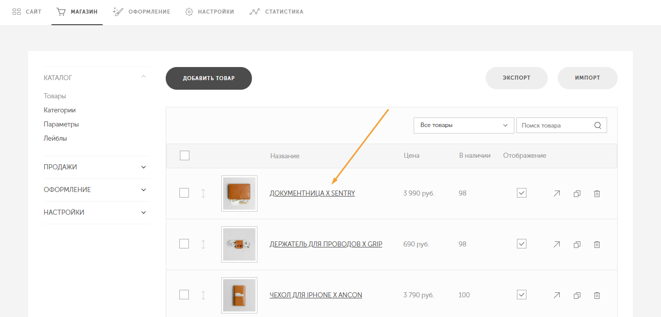Switch to the Статистика top tab

(277, 12)
